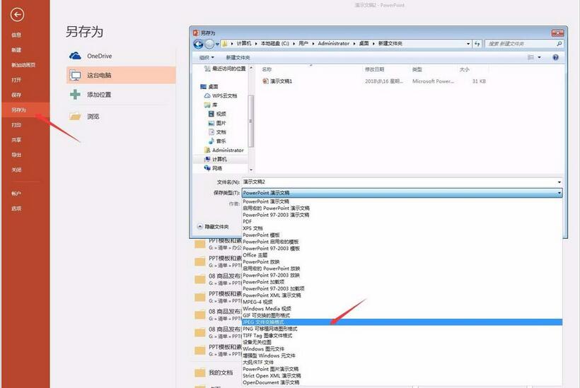Open the 打开 backstage page
Viewport: 580px width, 388px height.
16,80
